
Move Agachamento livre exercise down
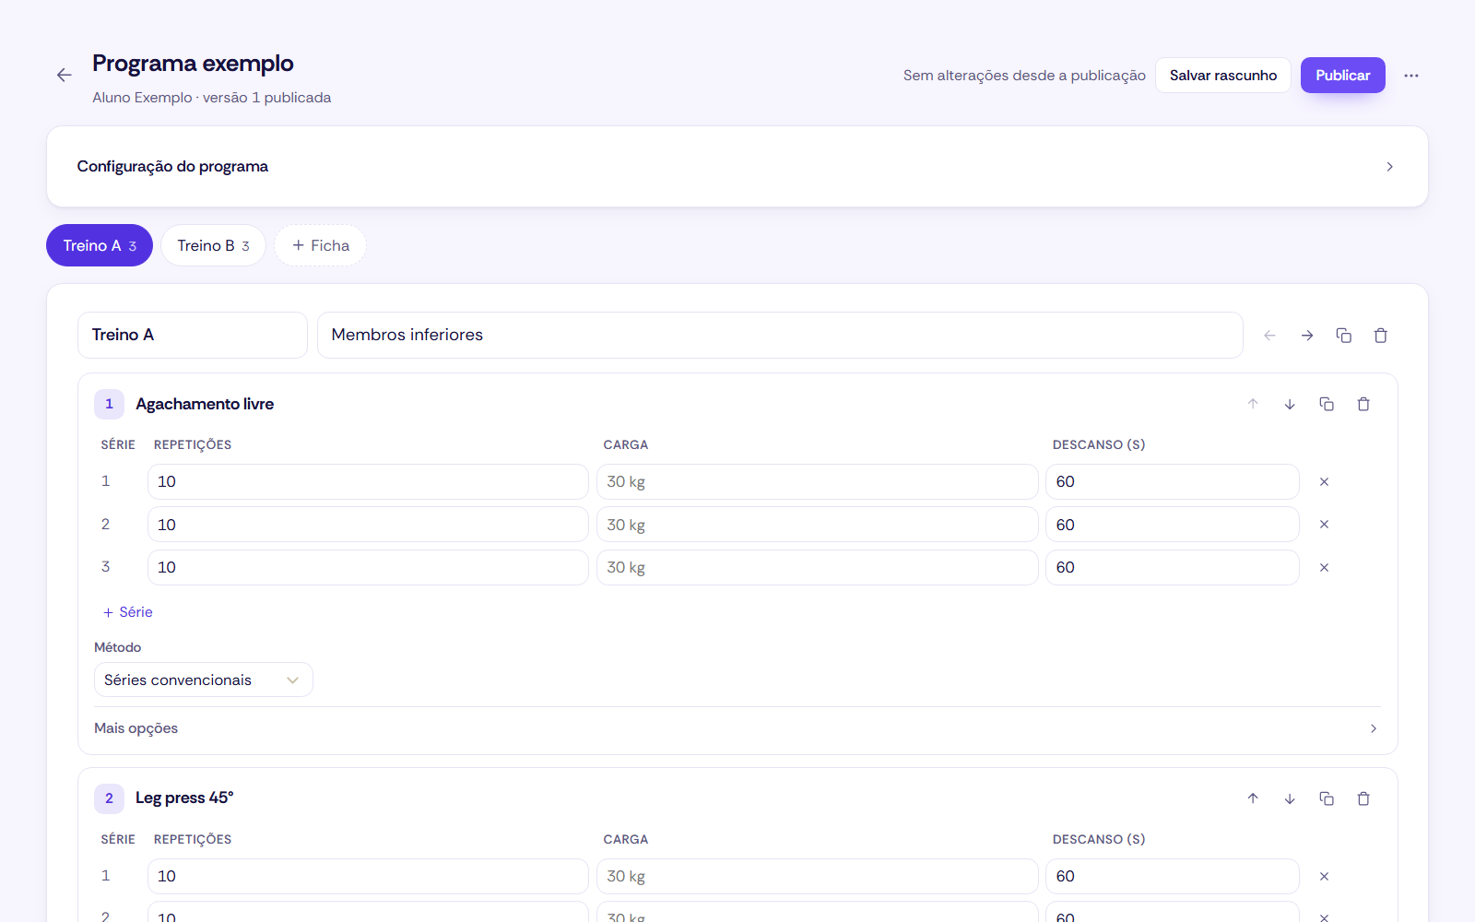click(1290, 404)
